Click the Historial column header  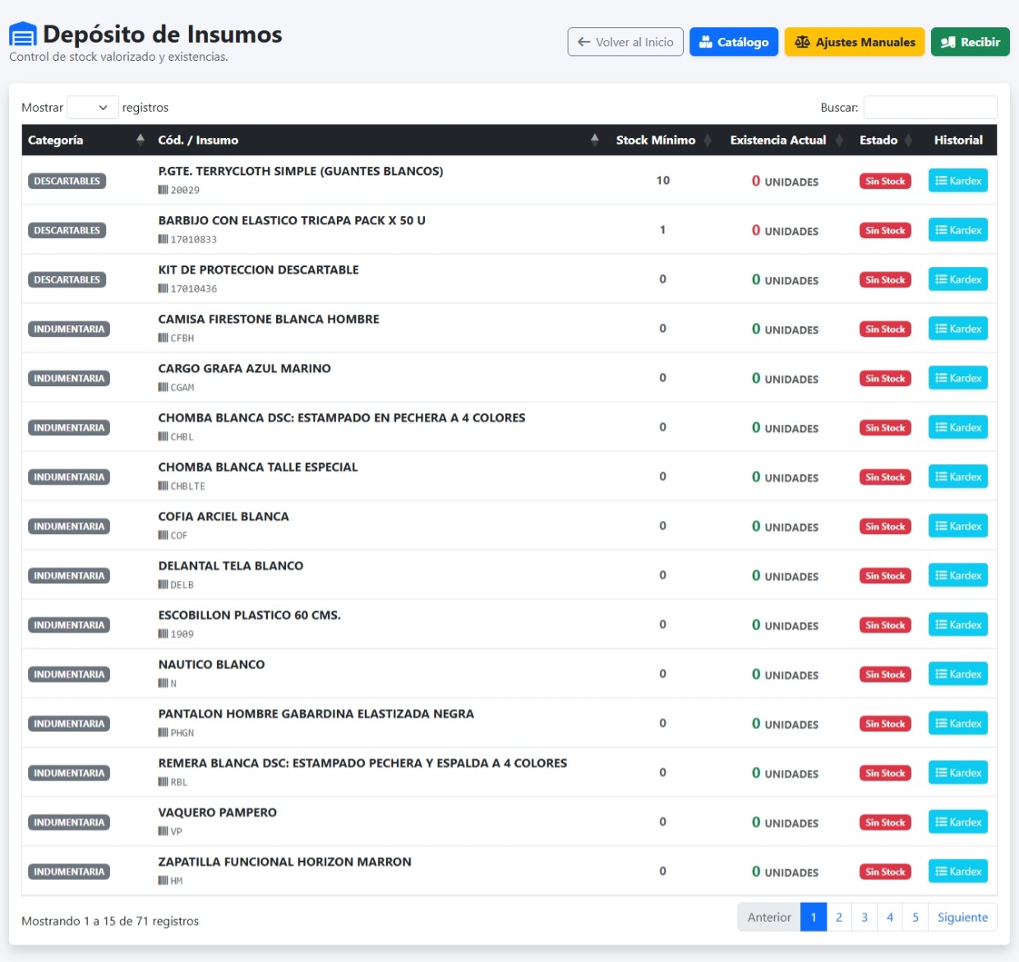(x=958, y=140)
